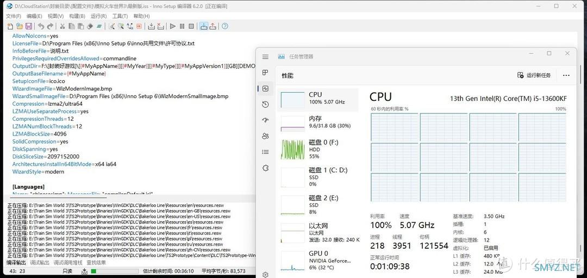
Task: Open the Task Manager more options ellipsis
Action: (566, 75)
